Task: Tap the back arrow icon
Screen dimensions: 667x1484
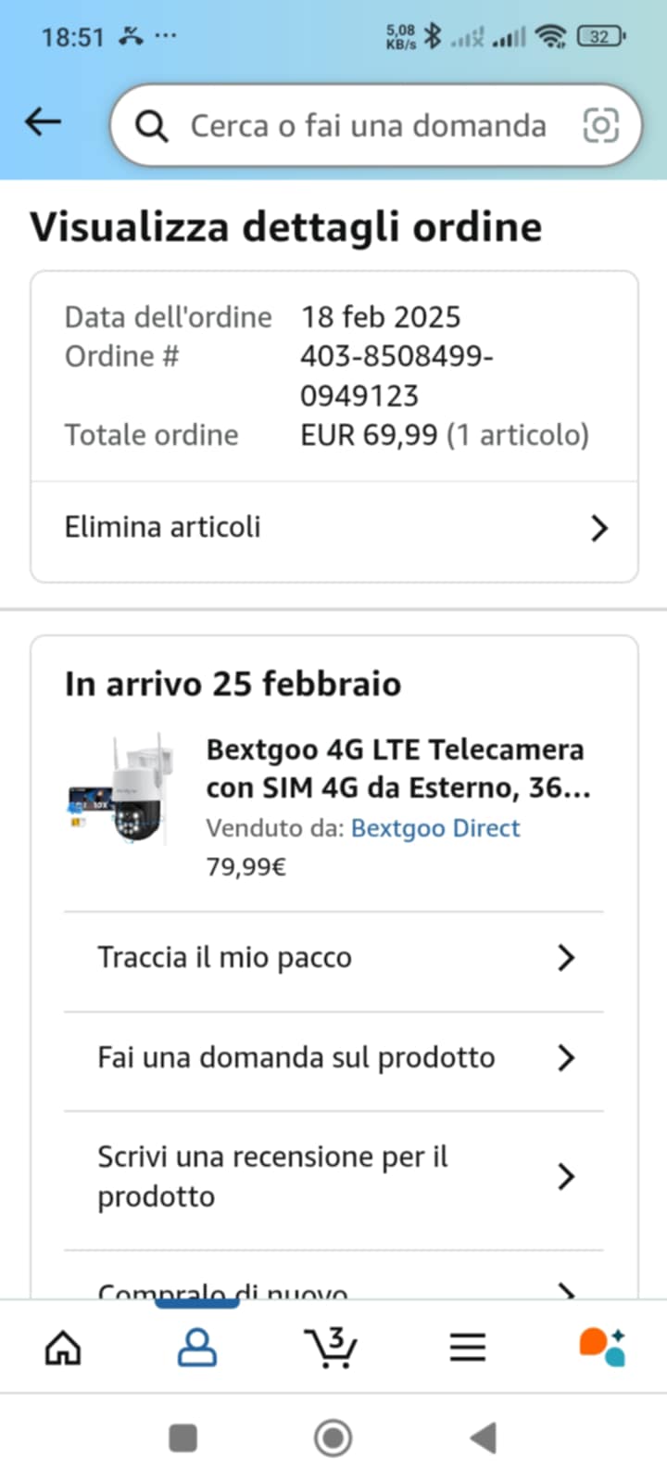Action: (x=43, y=122)
